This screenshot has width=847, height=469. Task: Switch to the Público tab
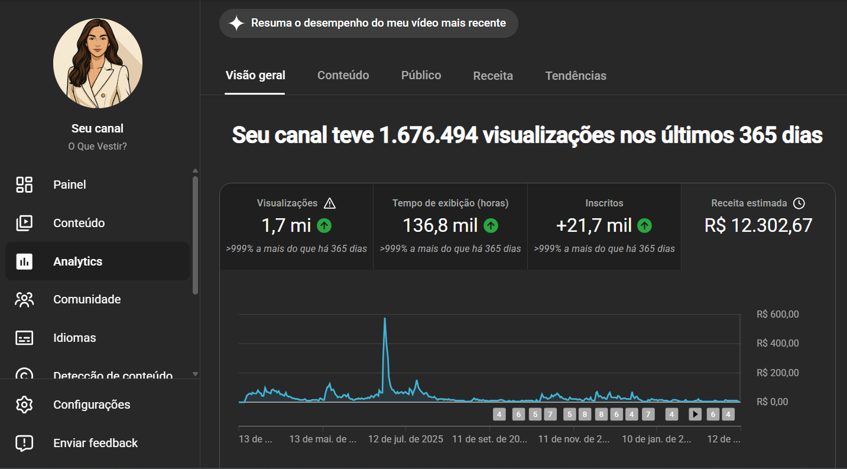point(420,75)
